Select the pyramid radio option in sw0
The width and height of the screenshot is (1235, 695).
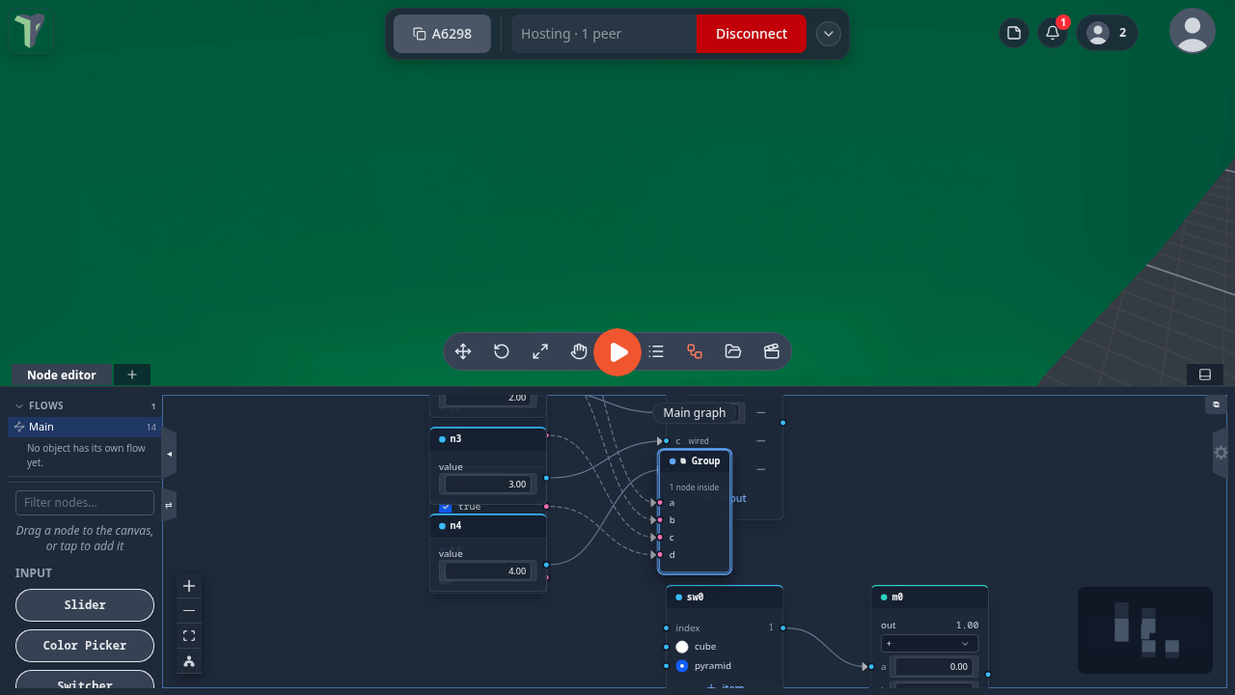click(x=682, y=666)
